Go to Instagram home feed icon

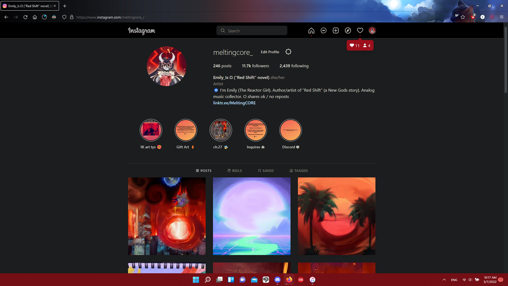[311, 31]
